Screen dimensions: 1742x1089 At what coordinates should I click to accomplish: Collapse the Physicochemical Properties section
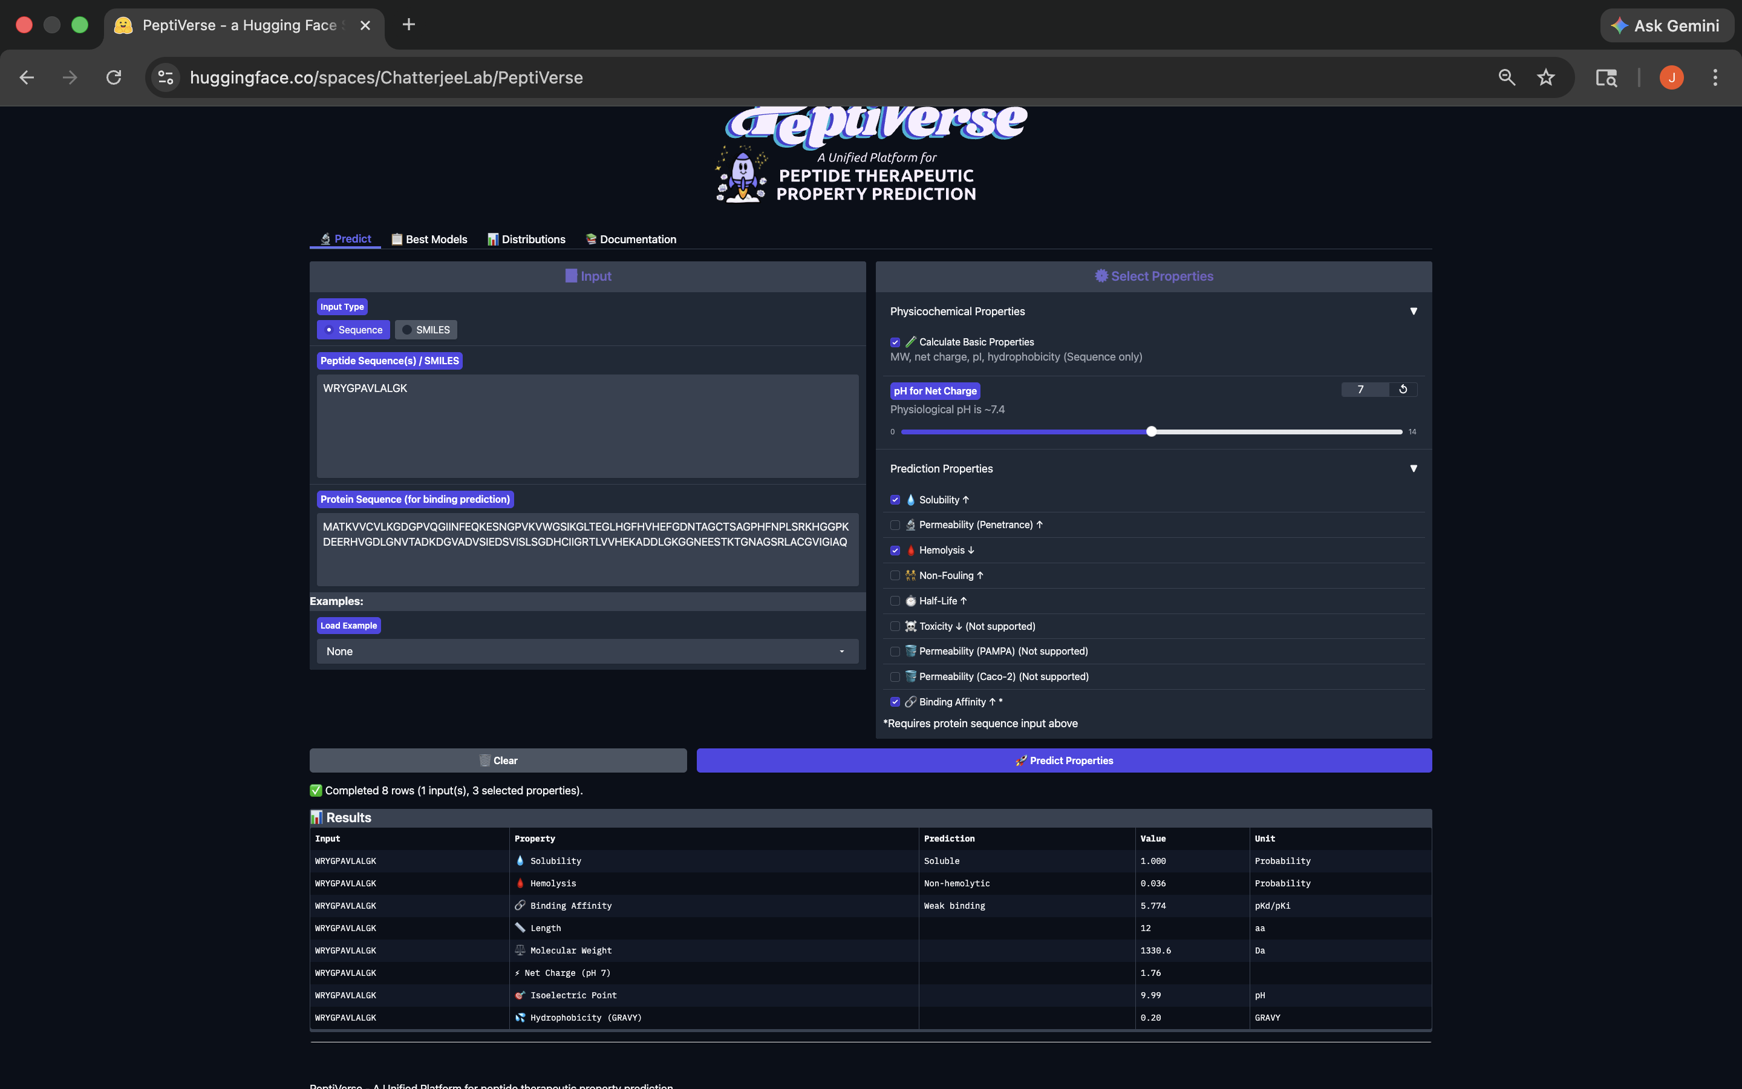coord(1414,311)
